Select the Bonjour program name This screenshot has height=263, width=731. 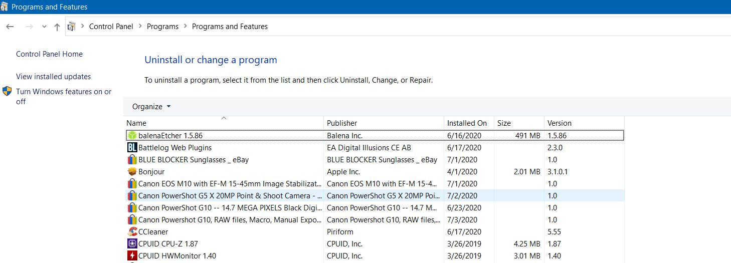tap(151, 171)
